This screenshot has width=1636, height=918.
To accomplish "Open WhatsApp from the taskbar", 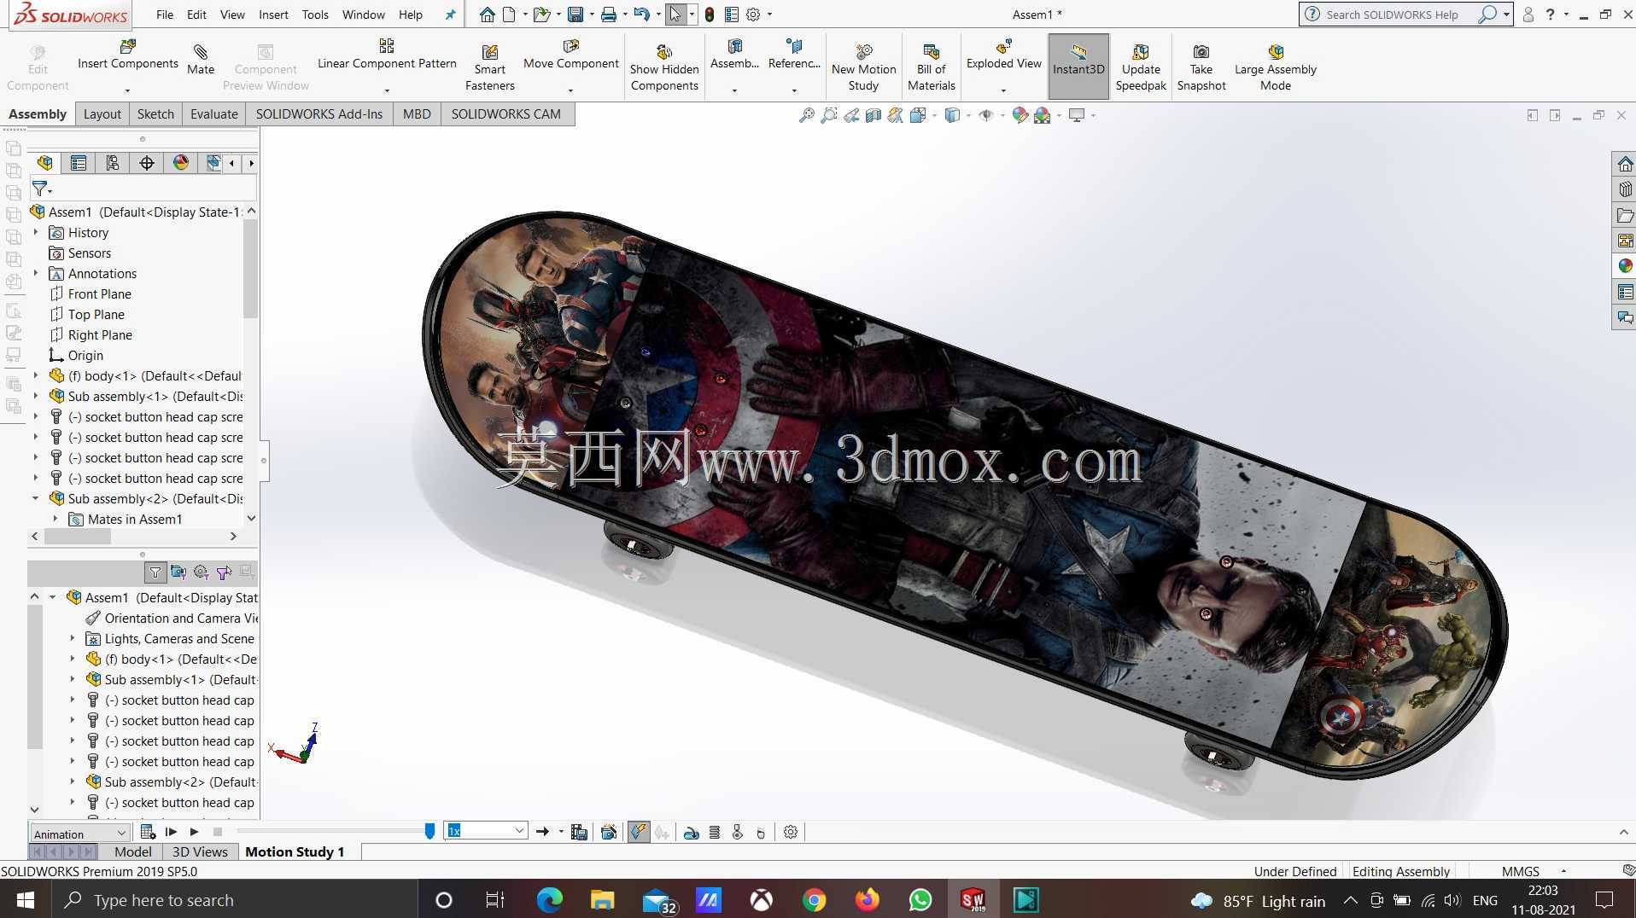I will click(920, 900).
